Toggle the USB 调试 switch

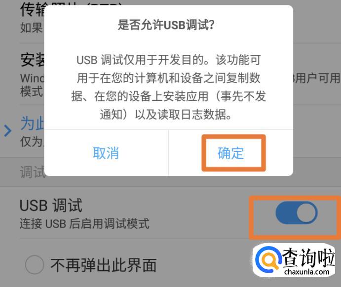(x=297, y=213)
